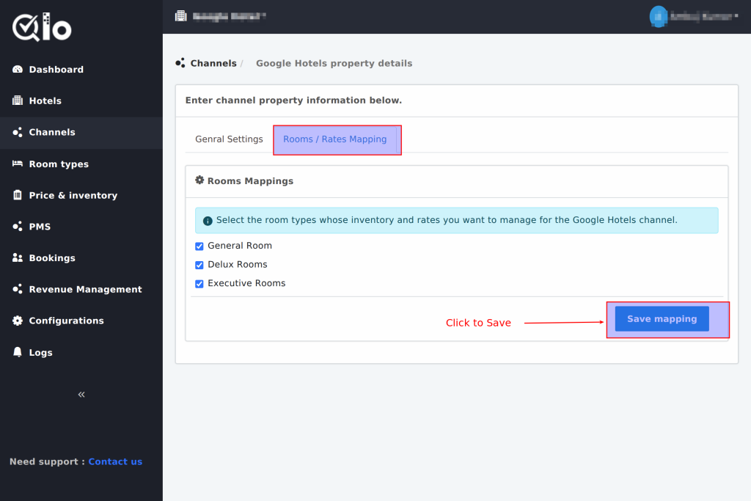Click the Qlo logo

[42, 27]
